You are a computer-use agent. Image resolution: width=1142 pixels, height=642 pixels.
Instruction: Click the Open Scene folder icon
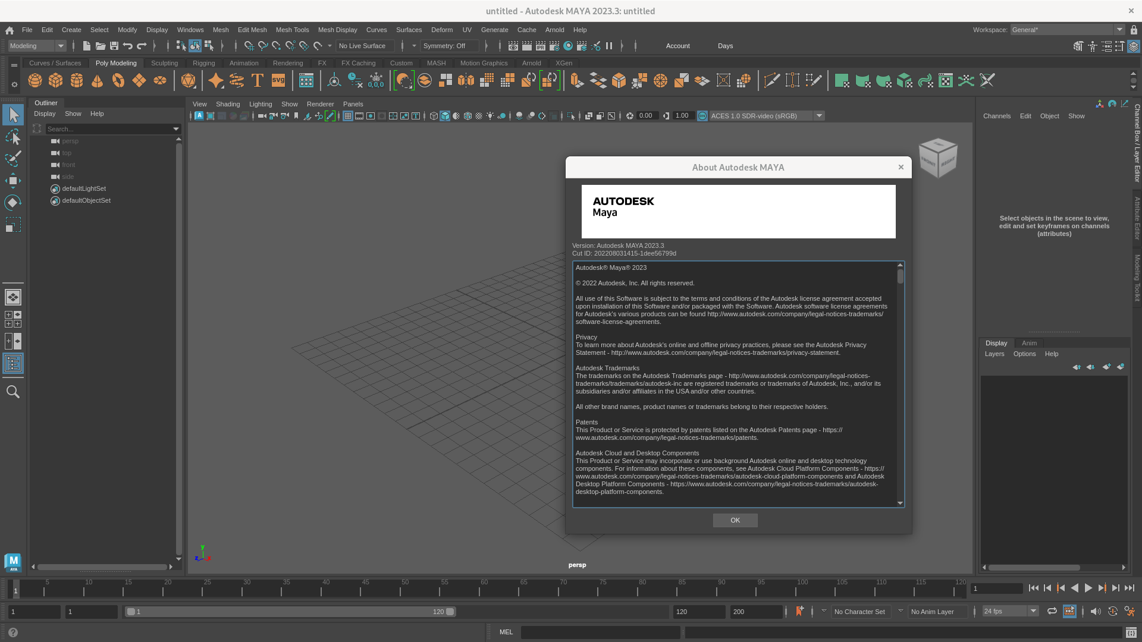pos(101,46)
